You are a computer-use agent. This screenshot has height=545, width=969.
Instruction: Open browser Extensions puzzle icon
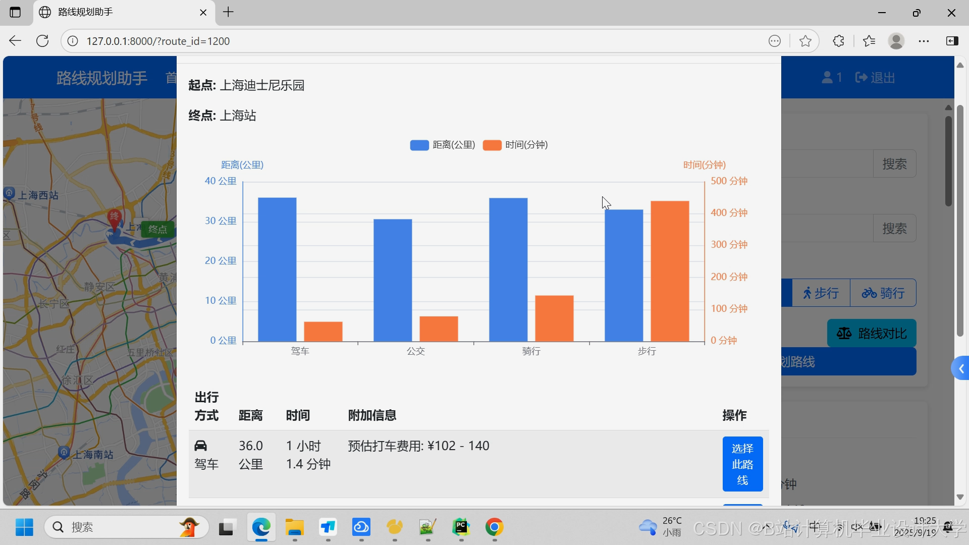point(838,41)
